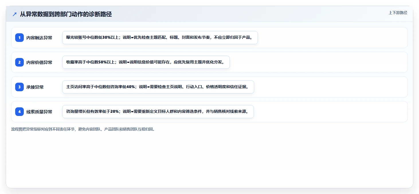This screenshot has height=194, width=419.
Task: Click the arrow icon beside the diagnosis path title
Action: coord(15,14)
